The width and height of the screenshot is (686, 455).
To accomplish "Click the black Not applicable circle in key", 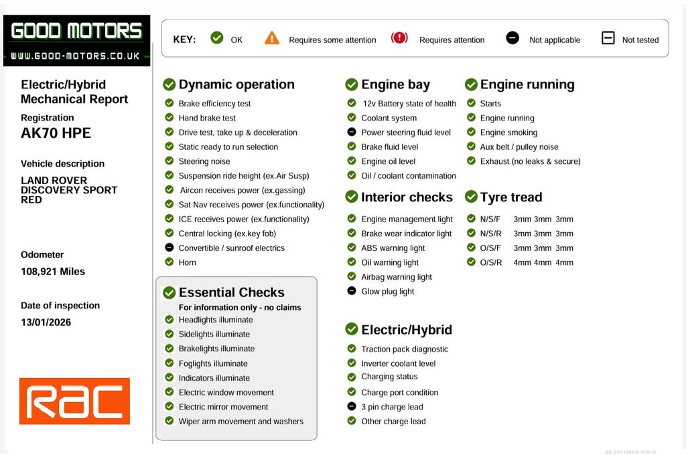I will pos(512,38).
